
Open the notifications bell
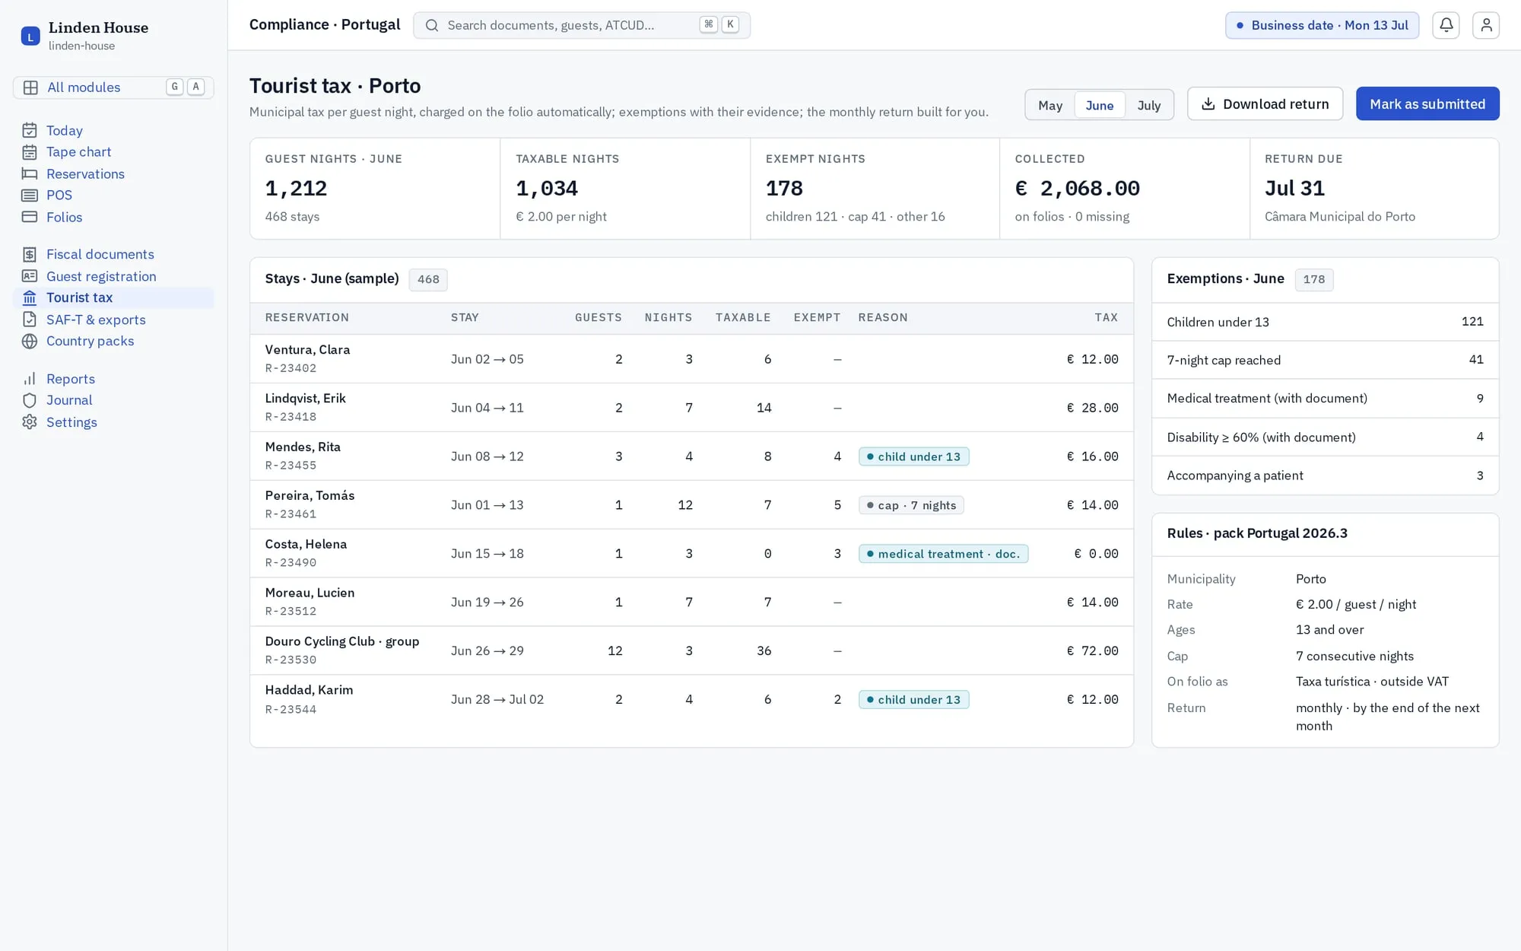point(1446,25)
